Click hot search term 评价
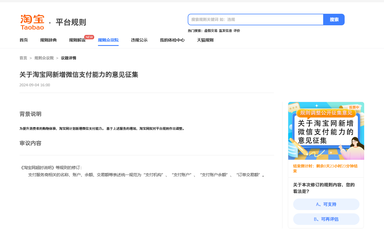This screenshot has width=384, height=237. point(237,31)
